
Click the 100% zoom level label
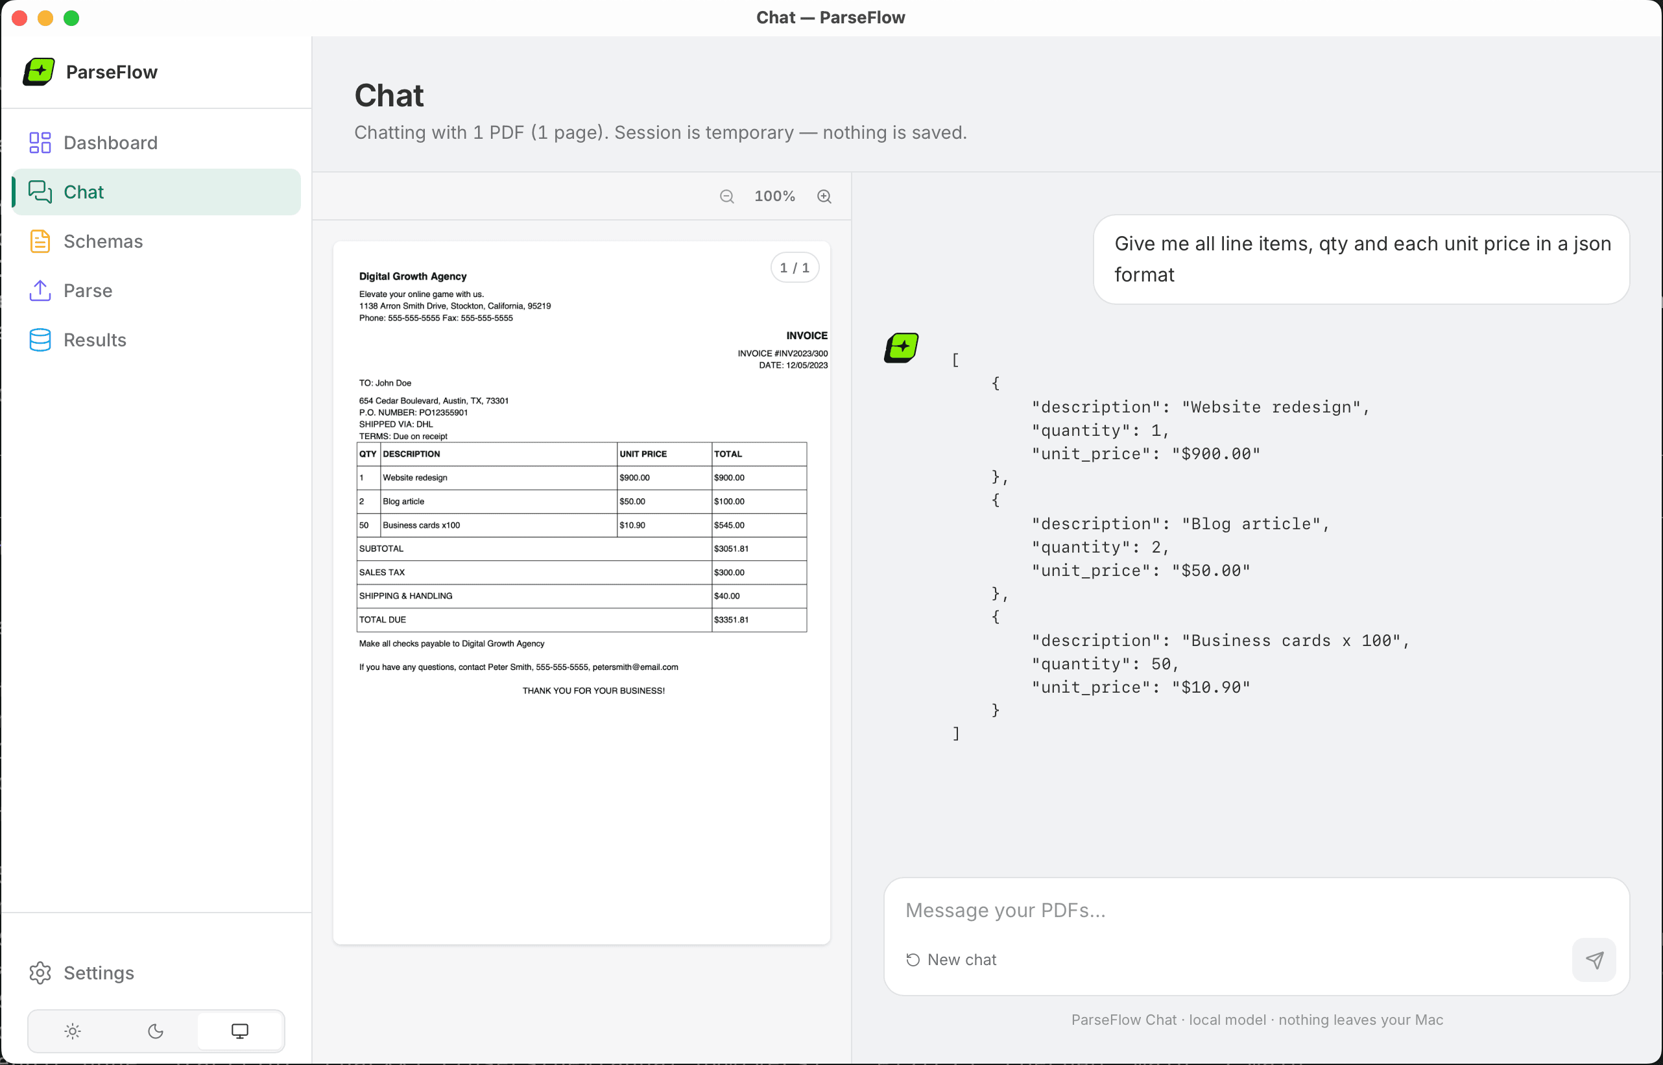point(774,197)
